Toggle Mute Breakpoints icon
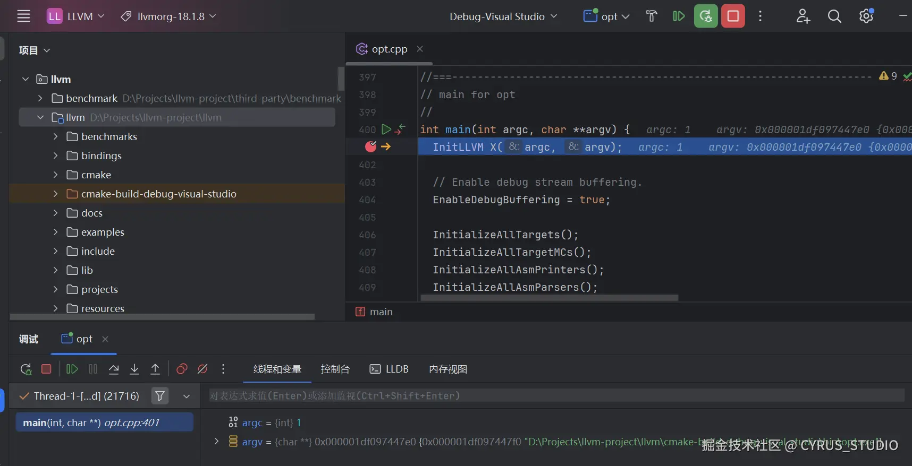This screenshot has width=912, height=466. tap(202, 369)
